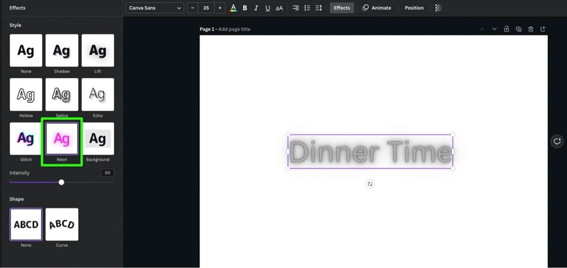Image resolution: width=567 pixels, height=268 pixels.
Task: Click the Effects button in toolbar
Action: [x=342, y=8]
